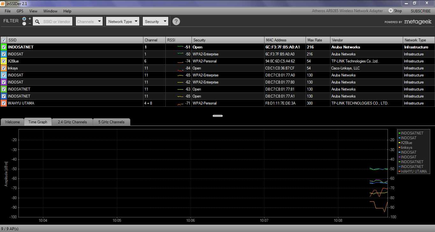Toggle the select-all checkbox in the table header

click(x=4, y=40)
